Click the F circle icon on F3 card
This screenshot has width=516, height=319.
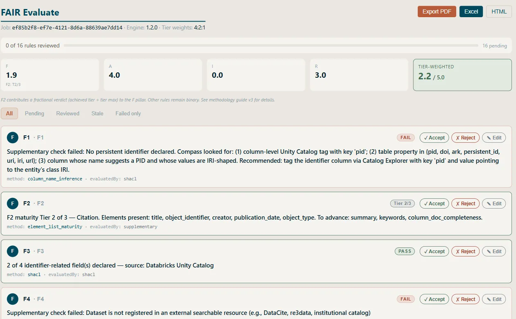tap(13, 251)
